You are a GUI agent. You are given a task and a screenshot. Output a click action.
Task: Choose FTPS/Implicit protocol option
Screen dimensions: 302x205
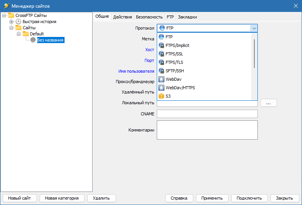tap(204, 45)
